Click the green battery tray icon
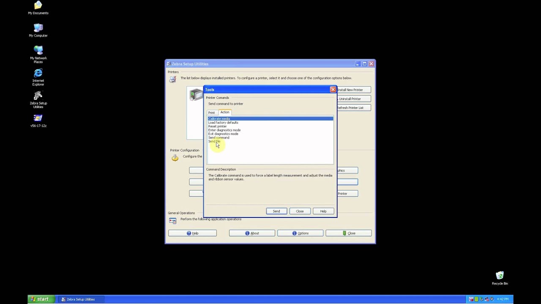The width and height of the screenshot is (541, 304). tap(476, 299)
